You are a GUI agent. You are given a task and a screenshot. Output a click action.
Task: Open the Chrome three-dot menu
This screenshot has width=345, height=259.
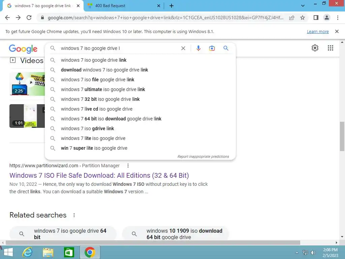338,18
